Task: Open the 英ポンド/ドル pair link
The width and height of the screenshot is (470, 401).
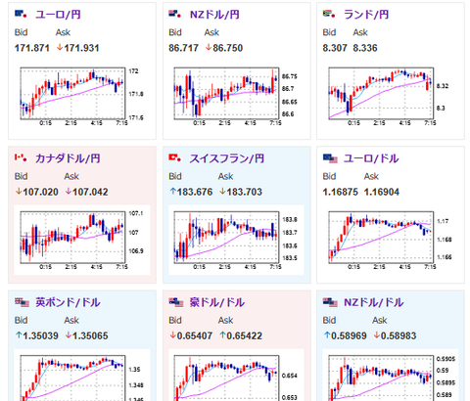Action: (x=68, y=302)
